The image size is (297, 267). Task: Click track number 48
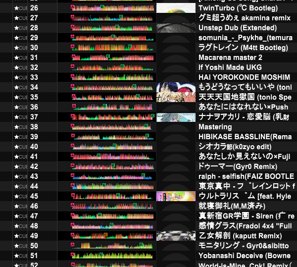pyautogui.click(x=34, y=226)
